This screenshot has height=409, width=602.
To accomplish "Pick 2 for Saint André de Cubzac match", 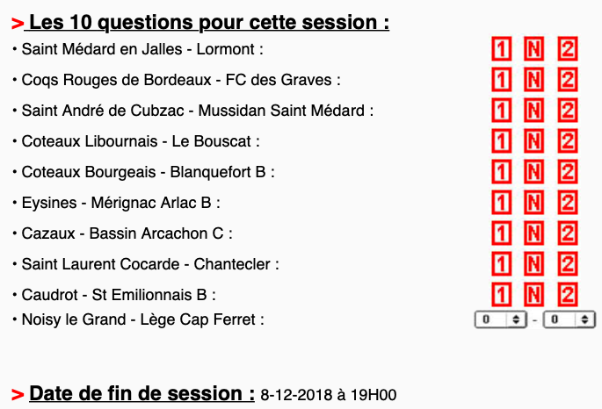I will click(x=568, y=111).
